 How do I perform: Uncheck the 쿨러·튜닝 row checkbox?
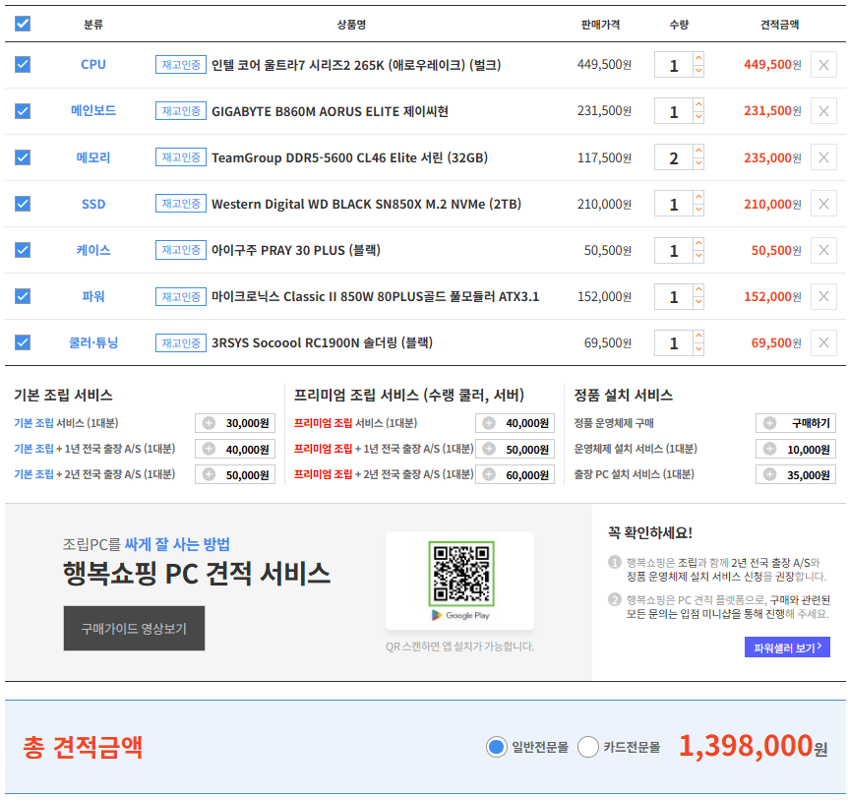[x=23, y=342]
